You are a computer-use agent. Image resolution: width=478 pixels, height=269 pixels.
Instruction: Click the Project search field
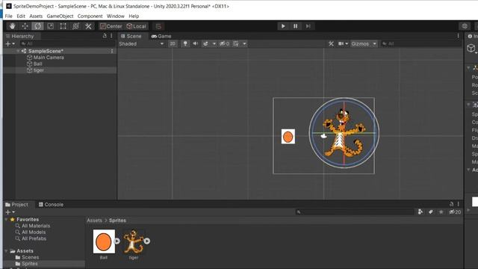tap(356, 212)
